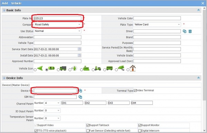The height and width of the screenshot is (133, 207).
Task: Collapse the Device Info section chevron
Action: point(198,78)
